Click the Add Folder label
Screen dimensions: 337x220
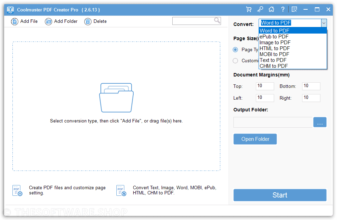click(x=66, y=21)
